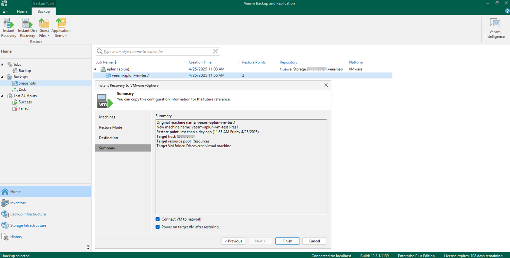
Task: Select the aplun (aplun) job row
Action: [x=243, y=69]
